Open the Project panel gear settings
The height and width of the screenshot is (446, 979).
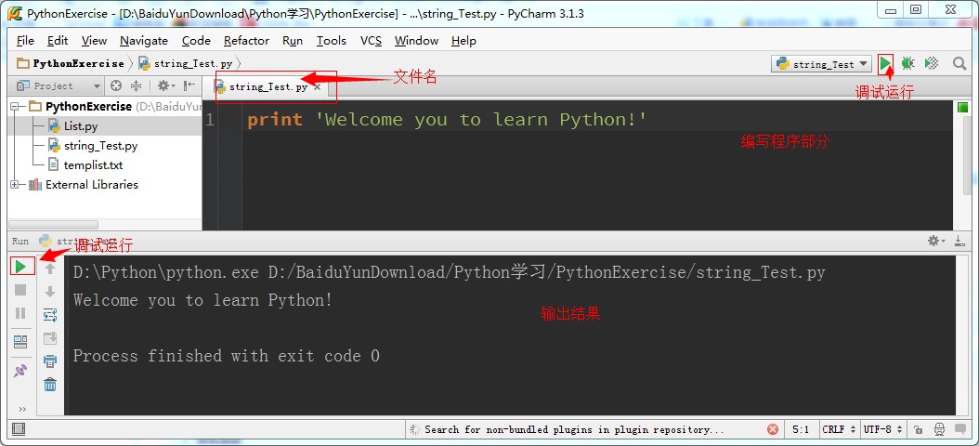(x=165, y=85)
